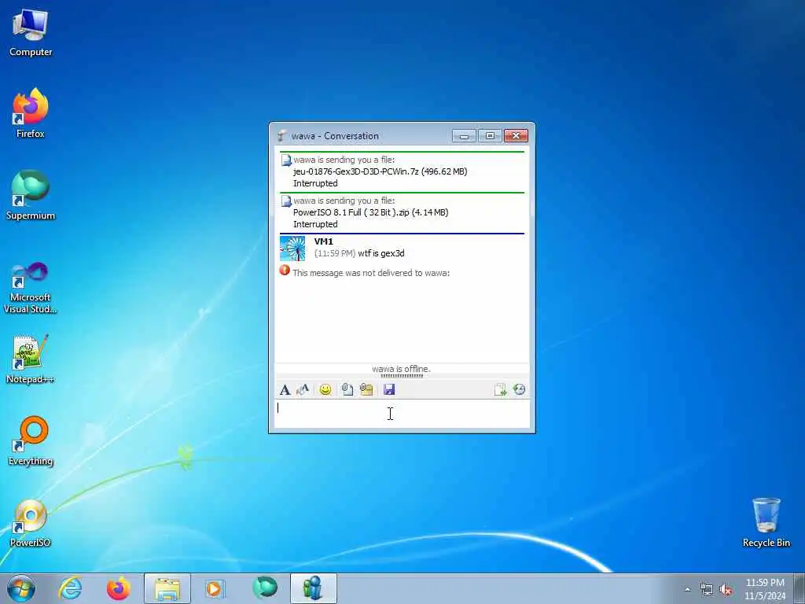Click the reset text formatting icon
Viewport: 805px width, 604px height.
coord(303,390)
